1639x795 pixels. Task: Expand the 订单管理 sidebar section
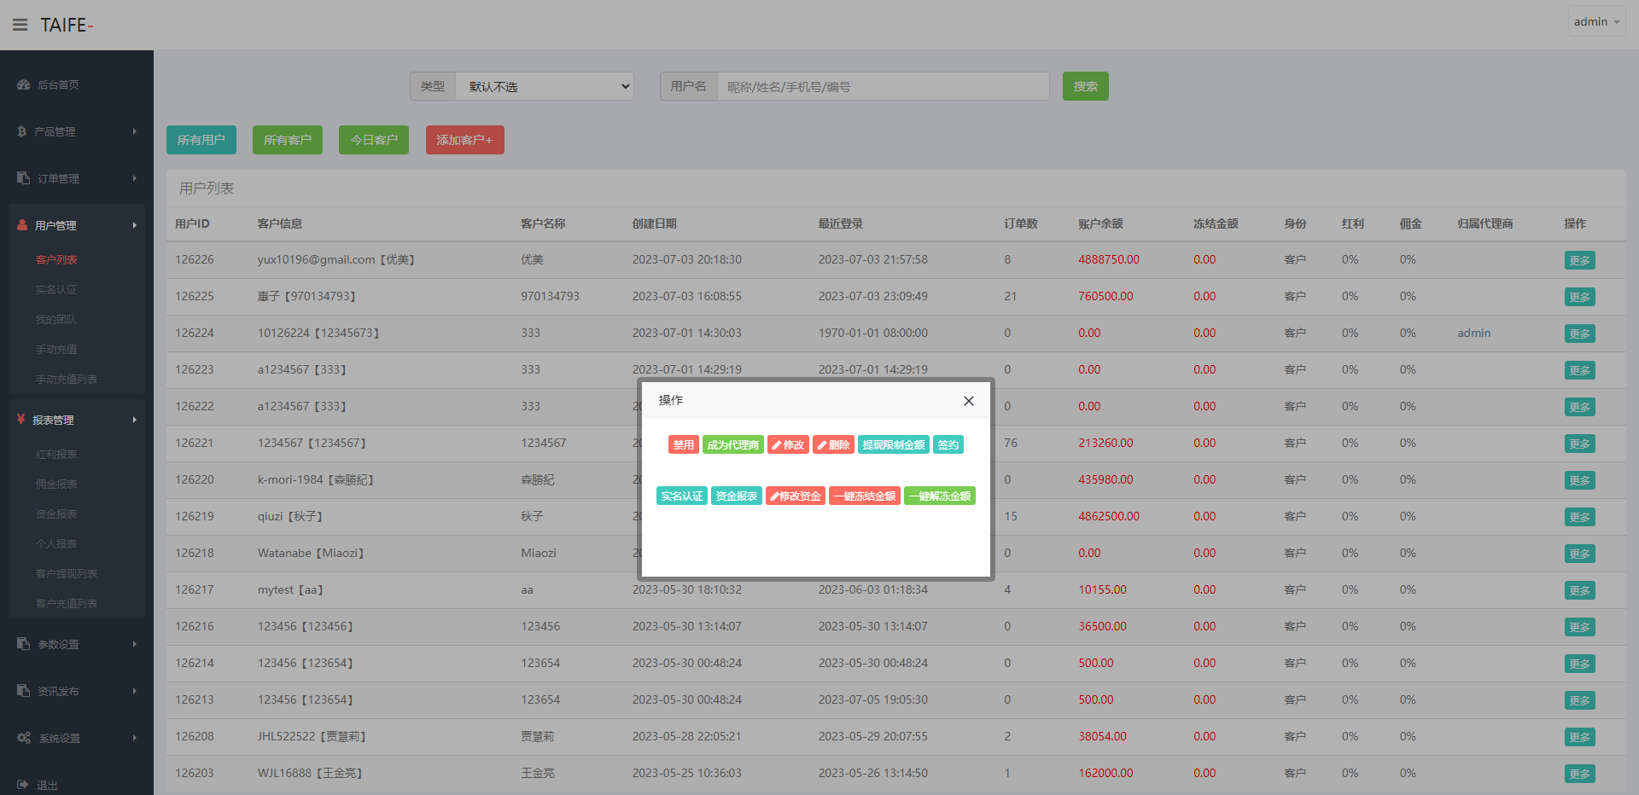point(77,178)
